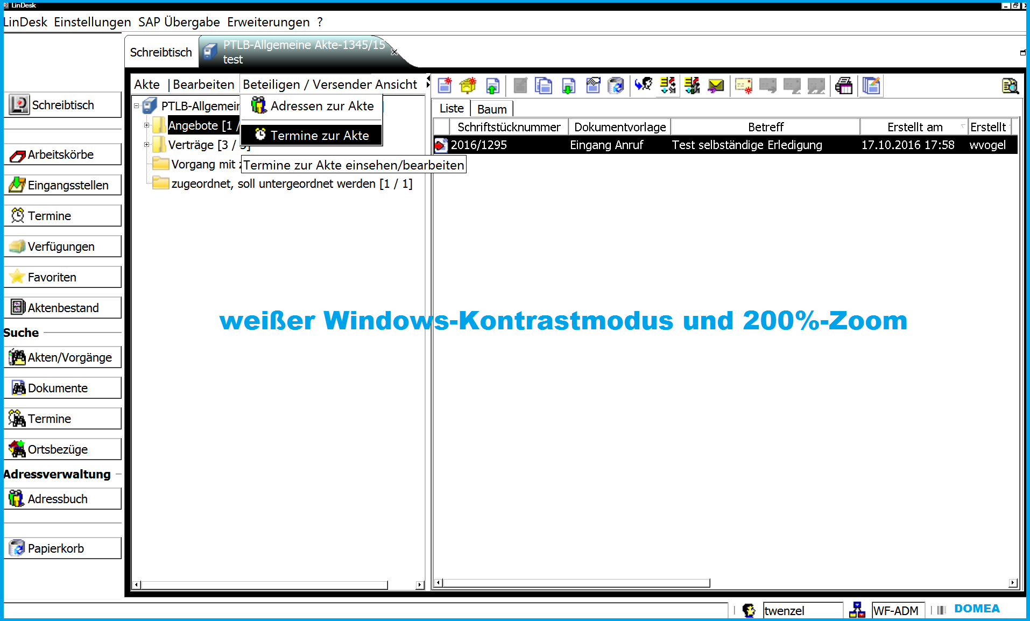Screen dimensions: 1030x621
Task: Click the document edit pencil toolbar icon
Action: pyautogui.click(x=871, y=86)
